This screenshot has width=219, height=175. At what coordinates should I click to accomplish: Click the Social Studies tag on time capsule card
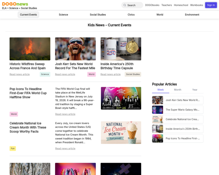pyautogui.click(x=133, y=75)
